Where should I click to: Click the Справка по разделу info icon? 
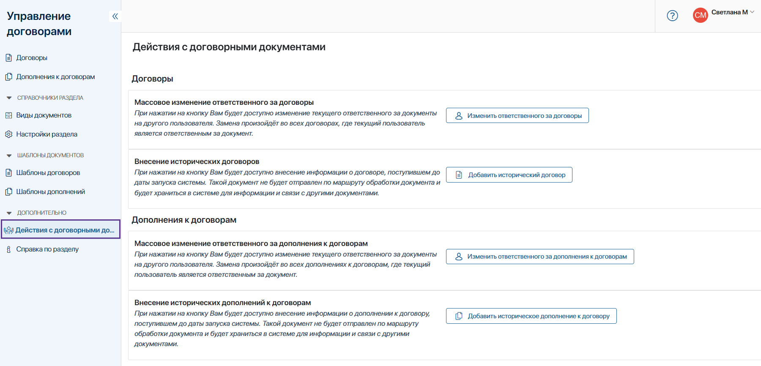pyautogui.click(x=8, y=249)
